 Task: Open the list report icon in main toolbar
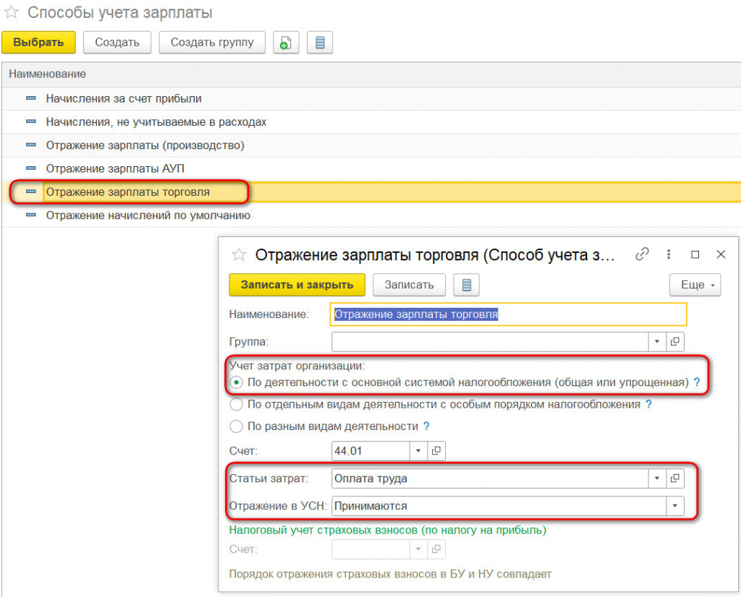coord(320,43)
